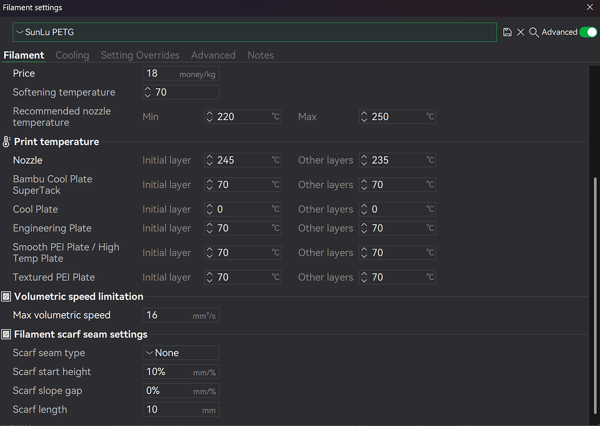Decrease nozzle initial layer temperature arrow
Screen dimensions: 600x426
[209, 163]
